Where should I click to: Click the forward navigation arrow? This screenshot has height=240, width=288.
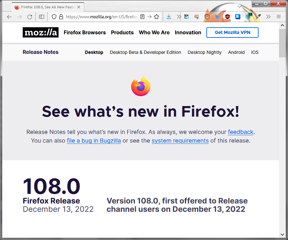20,17
